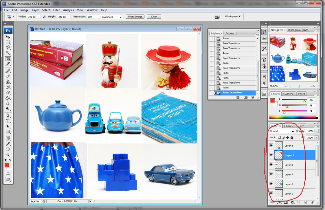Select the Healing Brush tool
The image size is (325, 210).
click(x=8, y=71)
